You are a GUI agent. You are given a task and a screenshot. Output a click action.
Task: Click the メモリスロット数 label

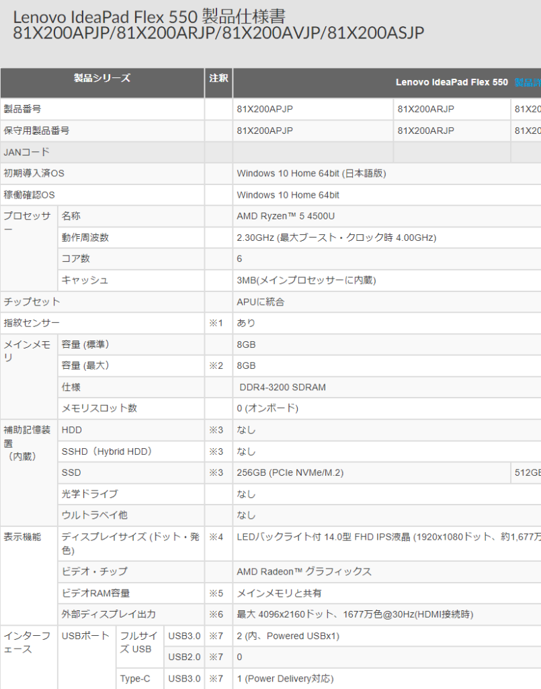pyautogui.click(x=99, y=408)
